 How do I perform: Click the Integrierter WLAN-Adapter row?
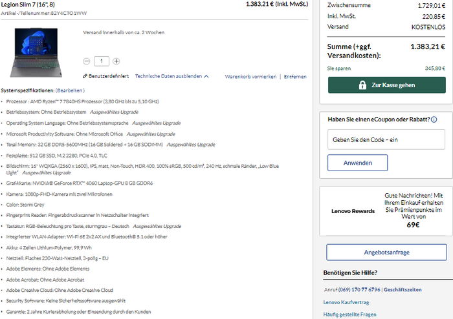pyautogui.click(x=87, y=237)
